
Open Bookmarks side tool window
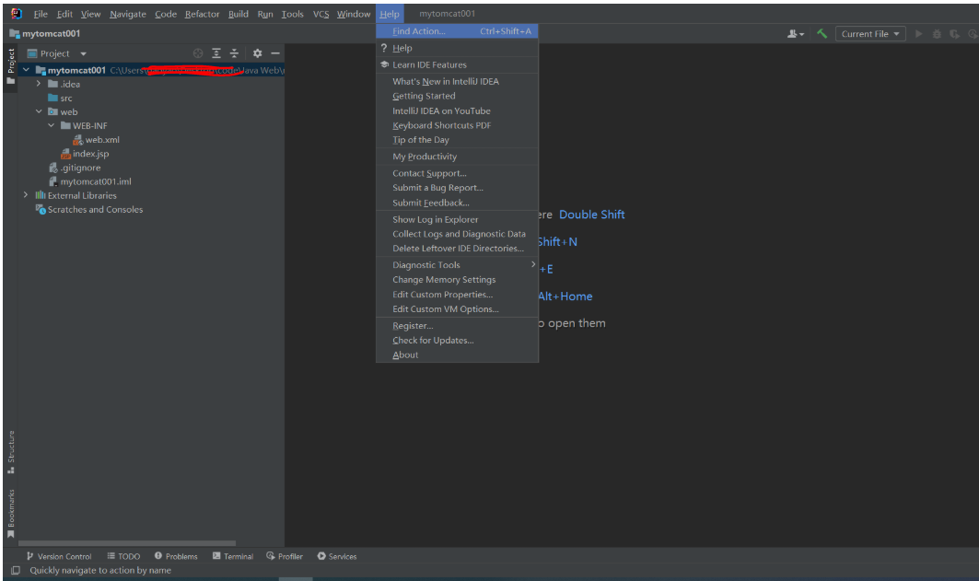pos(11,513)
